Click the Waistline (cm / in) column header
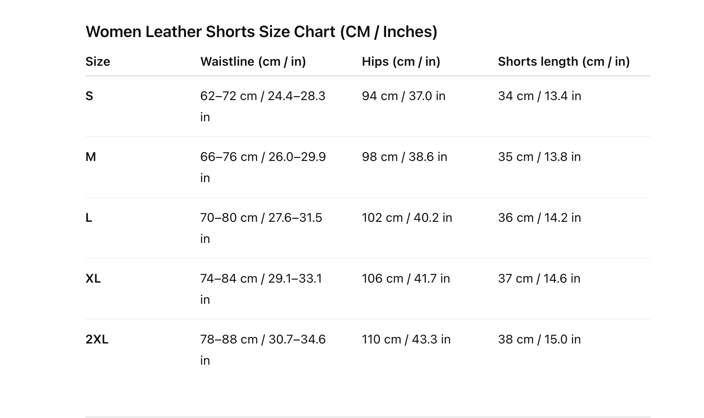 [x=253, y=61]
